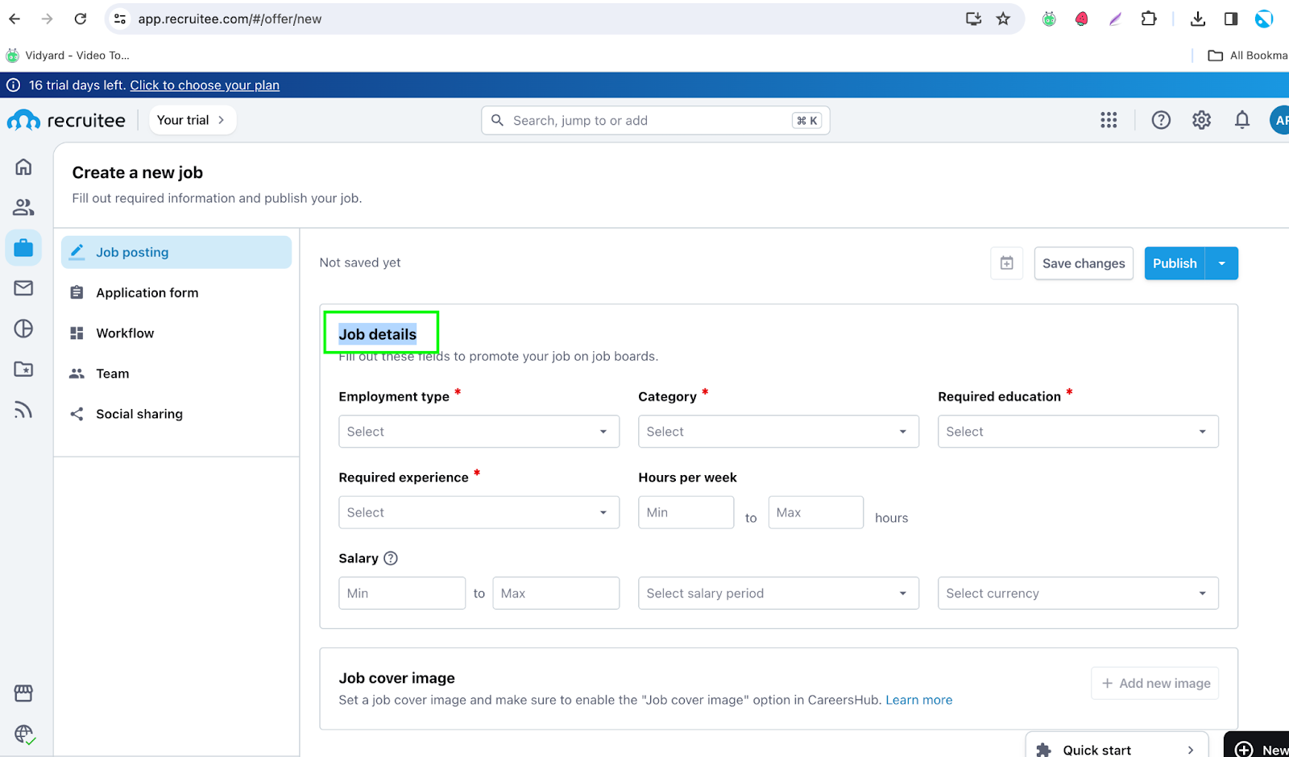
Task: Click the Save changes button
Action: [1083, 263]
